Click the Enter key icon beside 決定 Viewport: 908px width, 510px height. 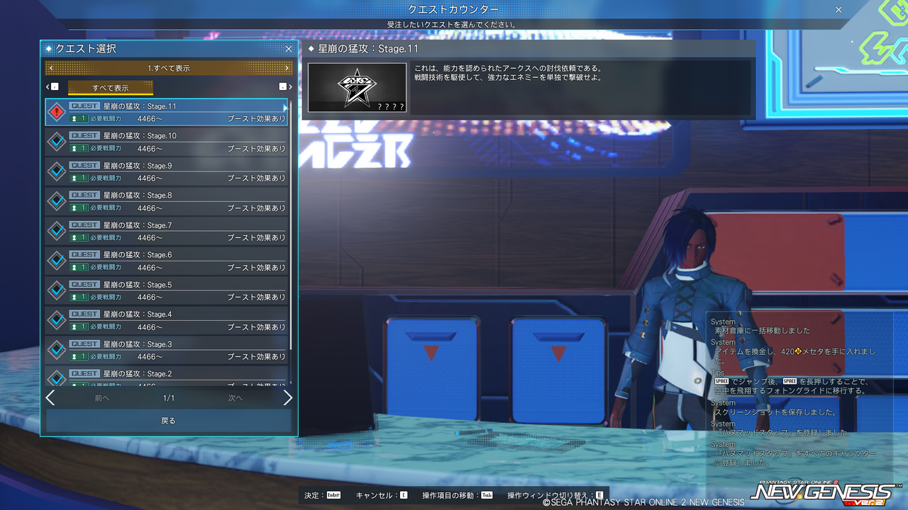[333, 495]
